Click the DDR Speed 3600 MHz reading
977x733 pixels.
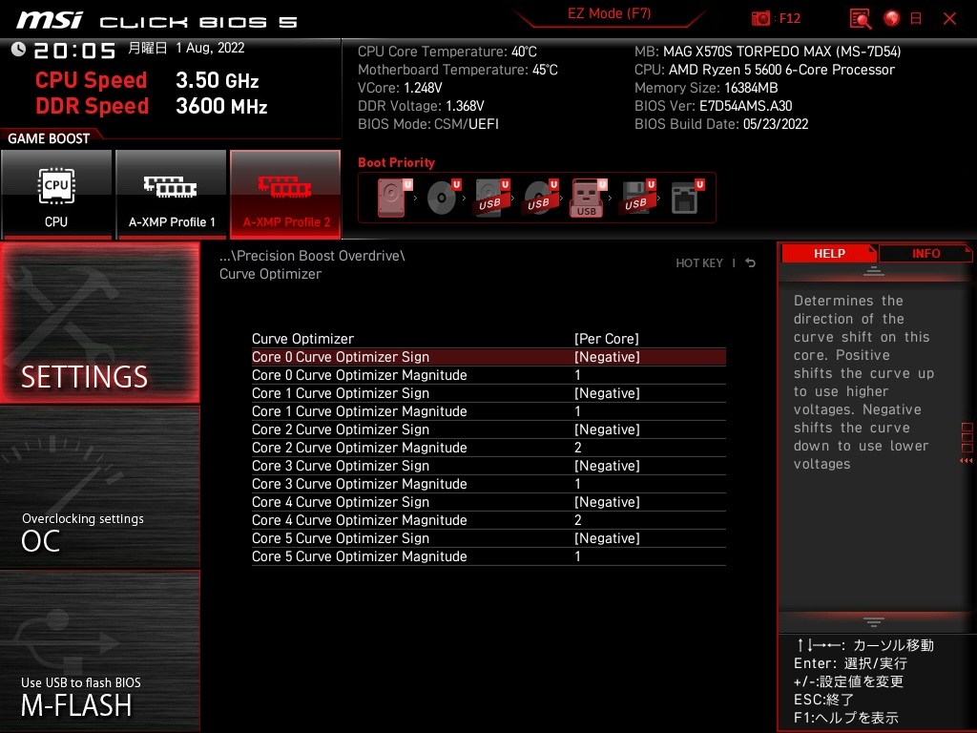tap(152, 106)
